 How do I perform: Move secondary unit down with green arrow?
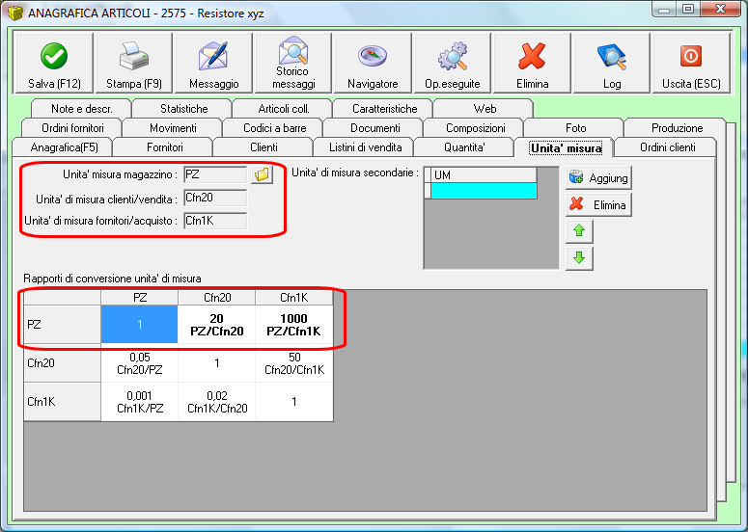point(579,257)
